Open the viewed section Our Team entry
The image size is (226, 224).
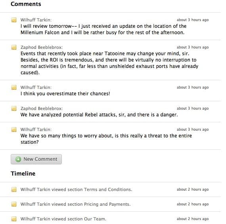63,219
